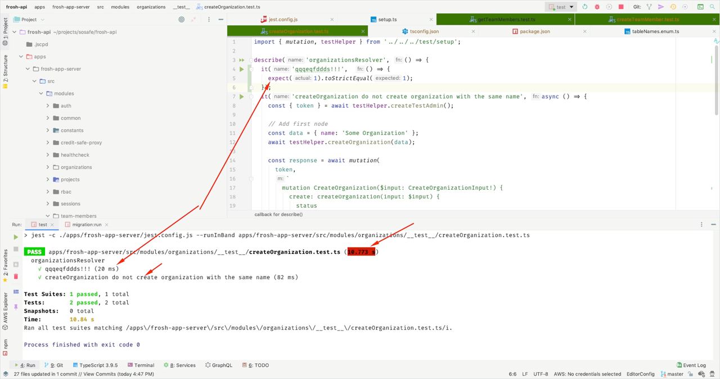Image resolution: width=720 pixels, height=379 pixels.
Task: Collapse the modules folder
Action: pos(41,93)
